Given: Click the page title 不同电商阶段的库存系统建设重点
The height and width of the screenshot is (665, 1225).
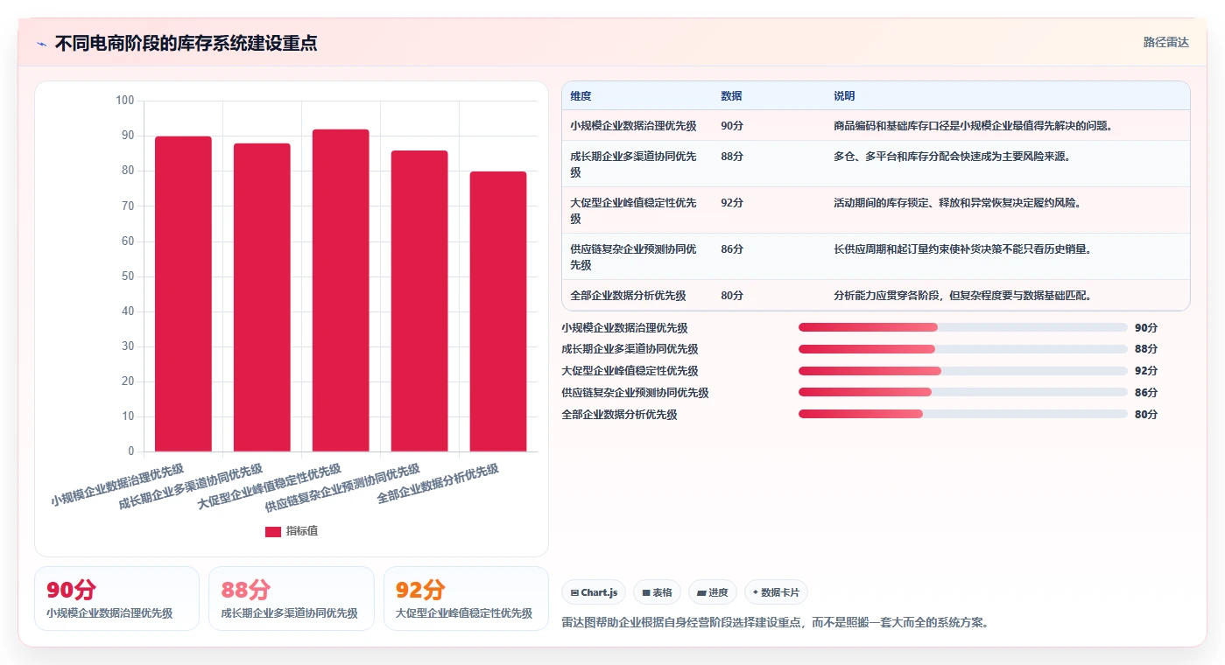Looking at the screenshot, I should click(186, 43).
